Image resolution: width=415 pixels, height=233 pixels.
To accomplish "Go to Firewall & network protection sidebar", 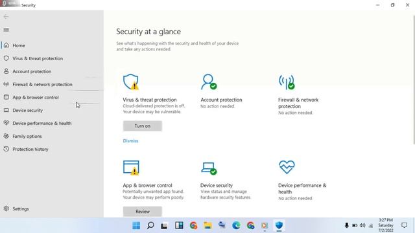I will tap(42, 84).
